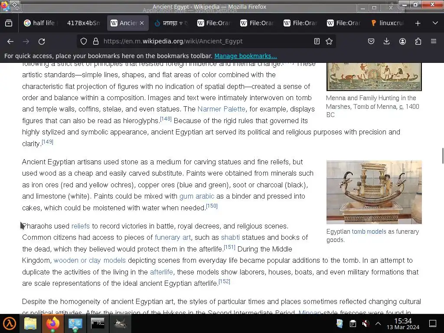Open the reliefs article link
The width and height of the screenshot is (444, 333).
[x=80, y=226]
